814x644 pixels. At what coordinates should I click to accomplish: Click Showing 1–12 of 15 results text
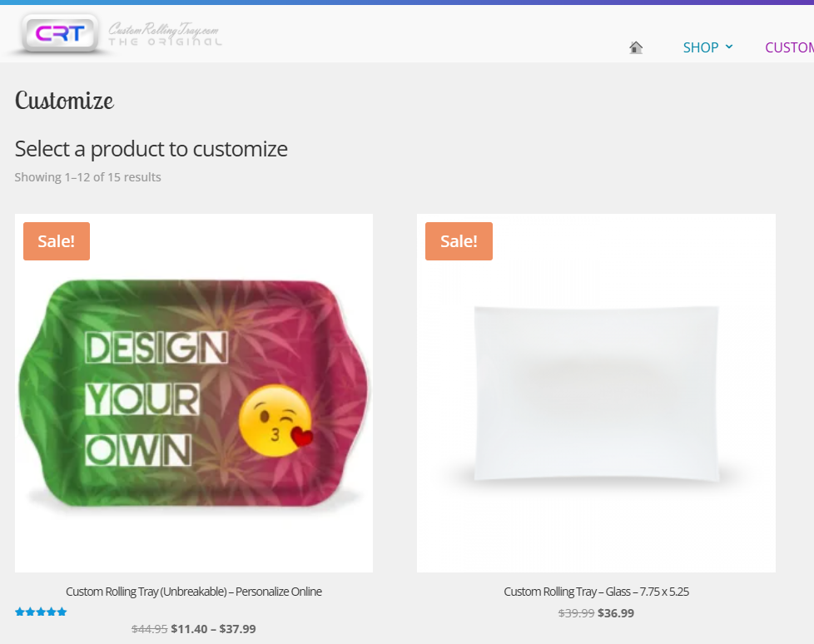87,177
